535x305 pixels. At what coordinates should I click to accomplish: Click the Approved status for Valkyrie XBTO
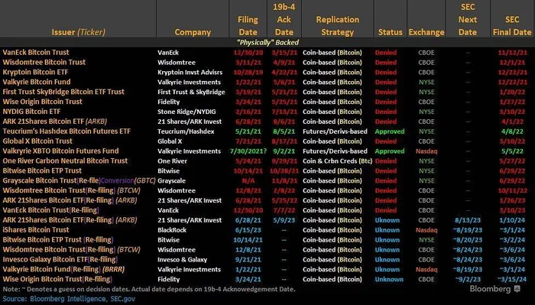pyautogui.click(x=390, y=151)
